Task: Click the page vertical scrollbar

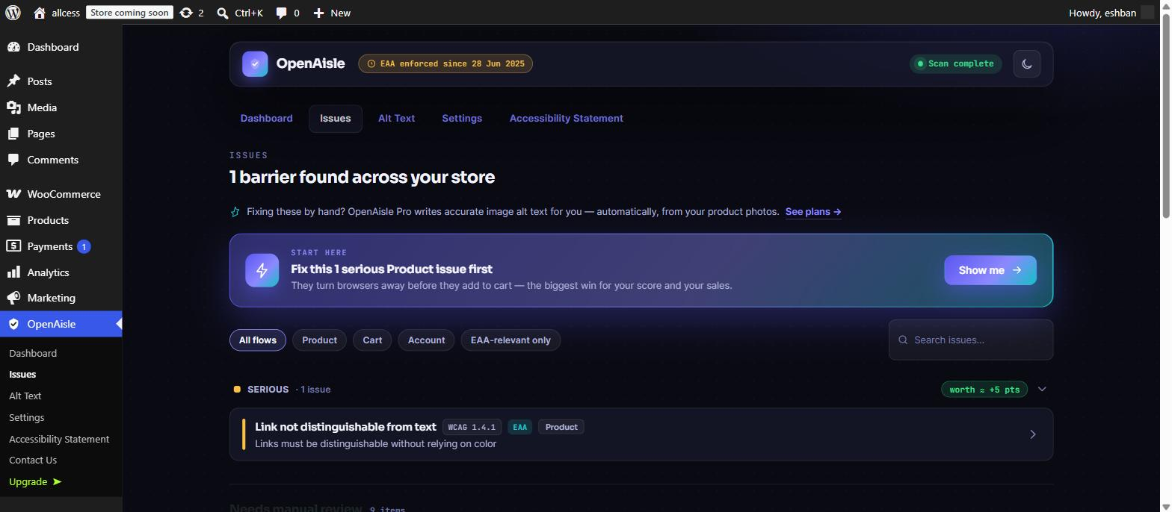Action: [1165, 116]
